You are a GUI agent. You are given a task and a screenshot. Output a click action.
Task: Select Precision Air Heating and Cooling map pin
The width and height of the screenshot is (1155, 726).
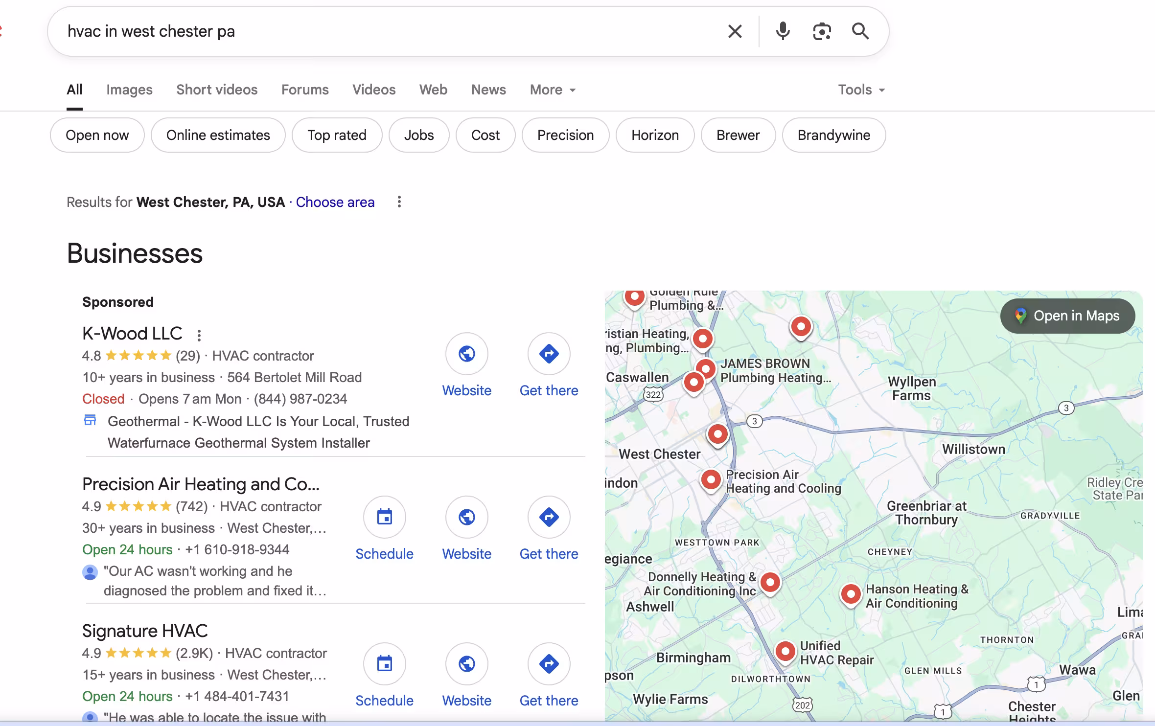(x=711, y=481)
